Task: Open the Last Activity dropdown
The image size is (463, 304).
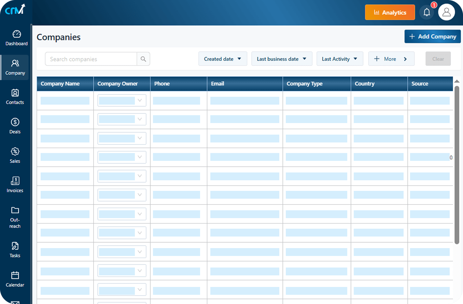Action: click(x=340, y=59)
